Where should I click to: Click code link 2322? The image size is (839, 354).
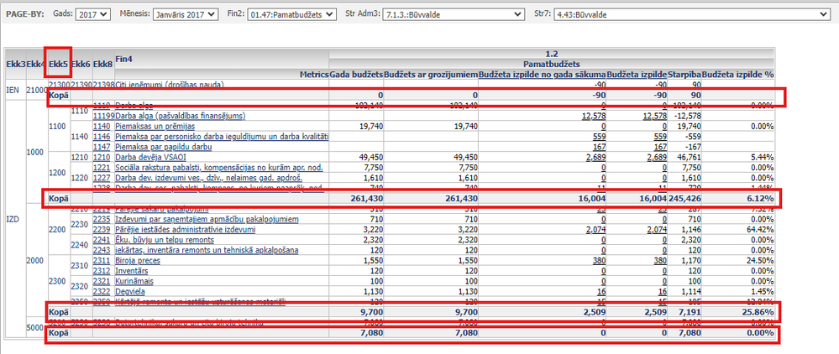102,291
